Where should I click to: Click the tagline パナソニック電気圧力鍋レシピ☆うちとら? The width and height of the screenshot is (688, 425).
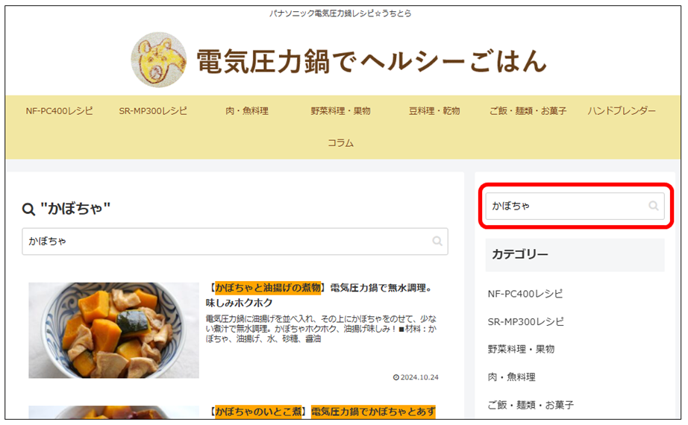340,13
